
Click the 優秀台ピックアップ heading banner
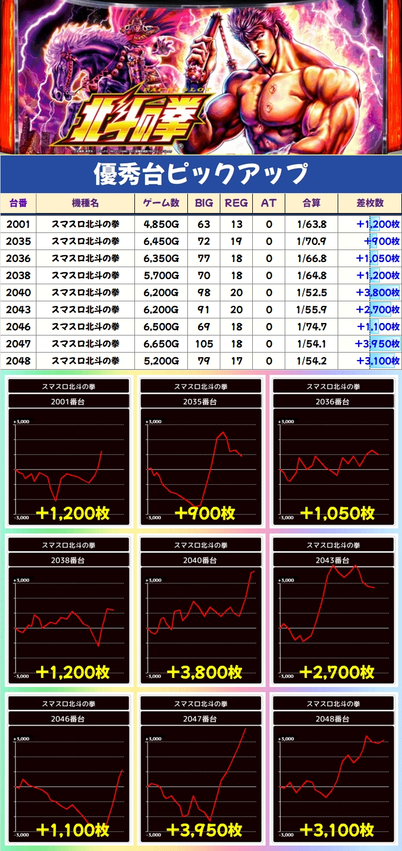click(201, 174)
